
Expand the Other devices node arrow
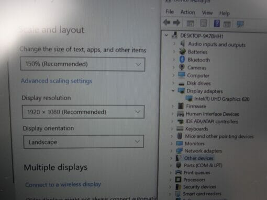click(x=171, y=158)
